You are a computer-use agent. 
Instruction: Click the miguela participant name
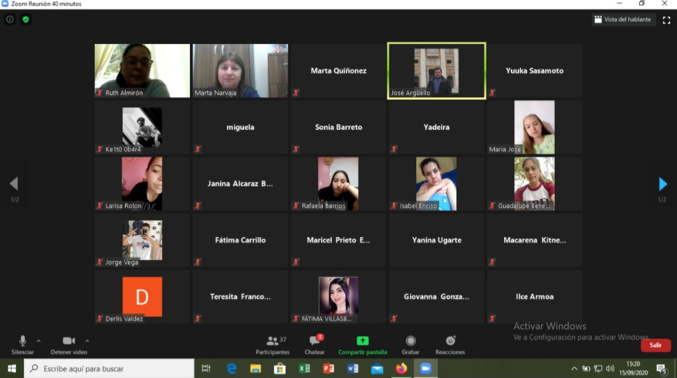point(241,127)
